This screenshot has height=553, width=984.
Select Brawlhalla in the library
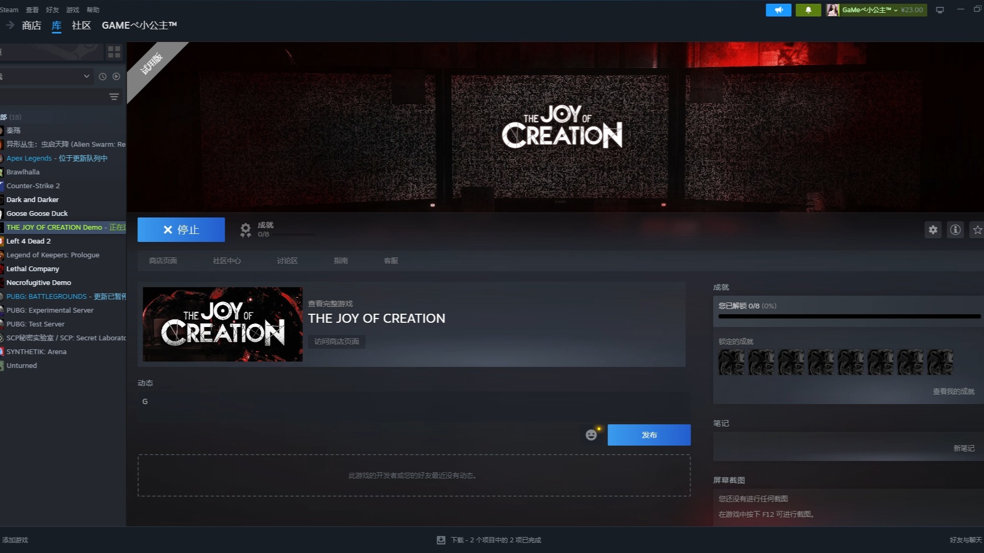63,172
